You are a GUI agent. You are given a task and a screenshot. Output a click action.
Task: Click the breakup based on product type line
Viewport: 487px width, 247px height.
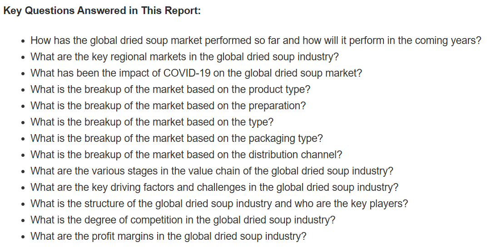point(170,90)
